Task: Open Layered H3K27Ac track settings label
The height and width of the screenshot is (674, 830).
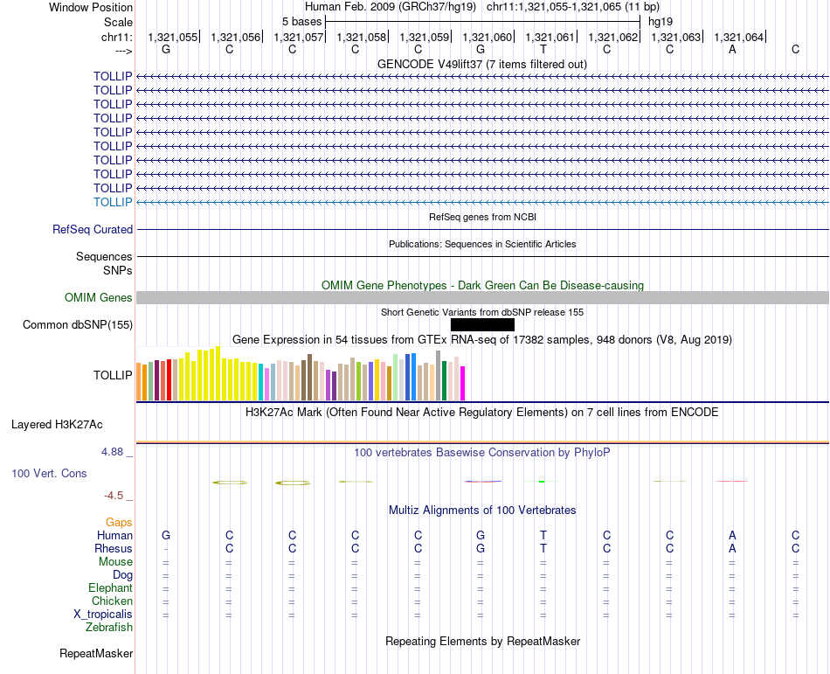Action: click(57, 425)
